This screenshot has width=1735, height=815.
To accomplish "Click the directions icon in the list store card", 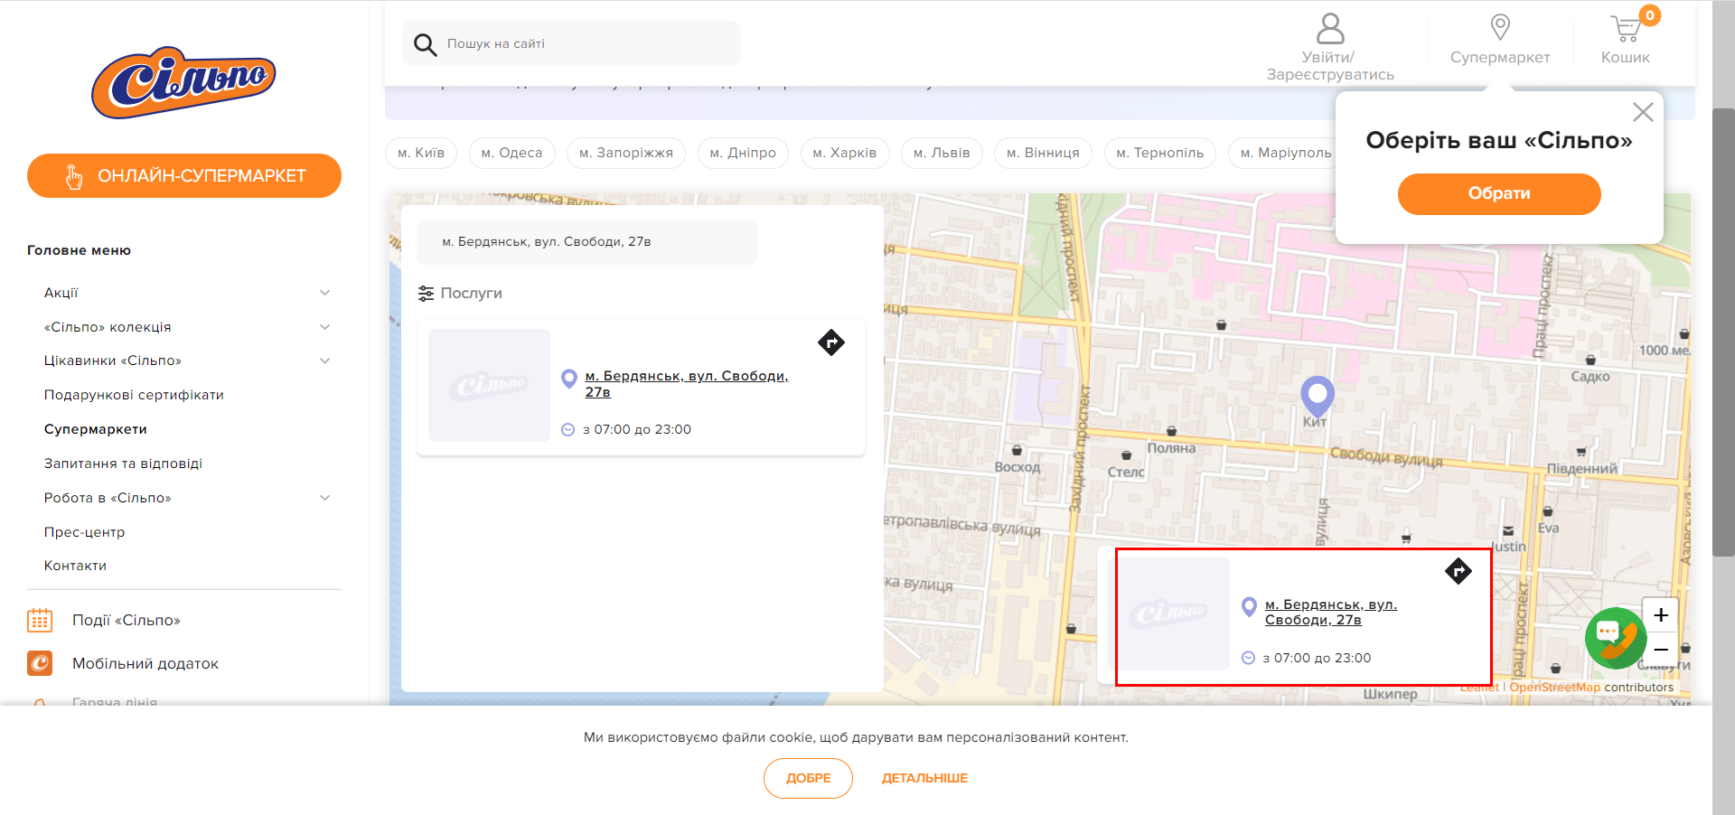I will [x=831, y=342].
